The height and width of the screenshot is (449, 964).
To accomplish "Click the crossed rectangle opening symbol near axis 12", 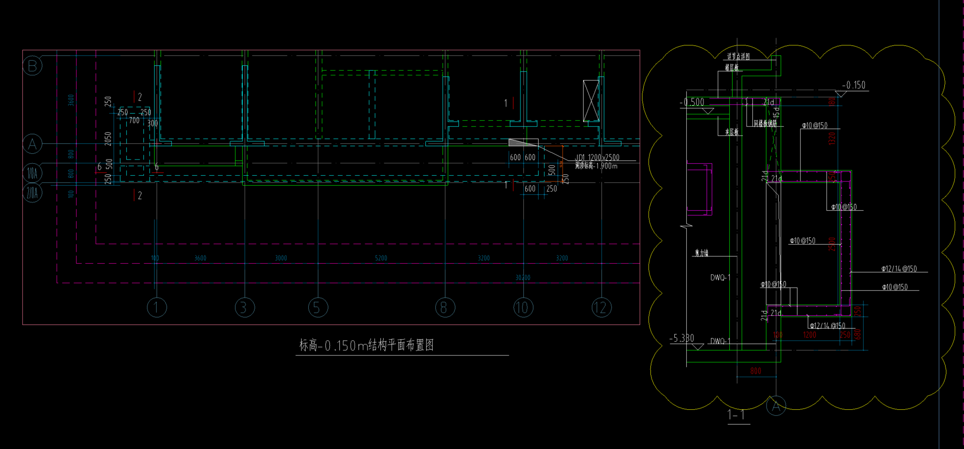I will coord(591,101).
